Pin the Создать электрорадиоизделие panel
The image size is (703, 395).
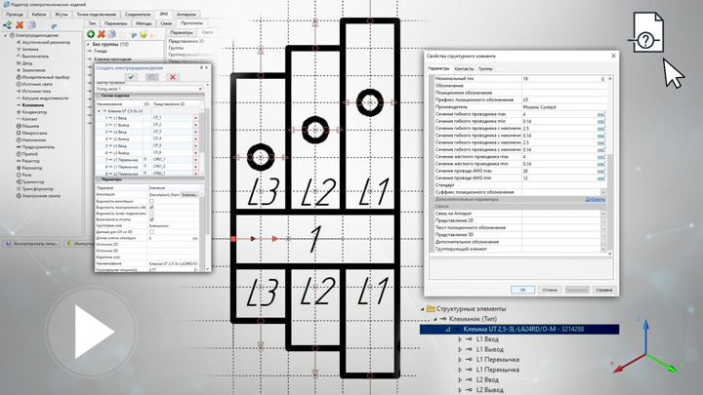pos(201,67)
